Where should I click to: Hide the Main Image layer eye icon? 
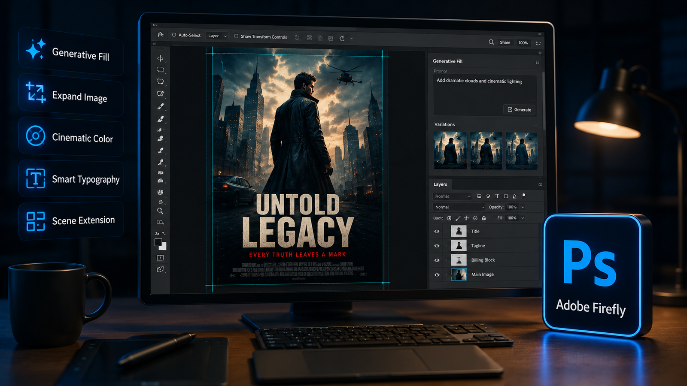437,275
